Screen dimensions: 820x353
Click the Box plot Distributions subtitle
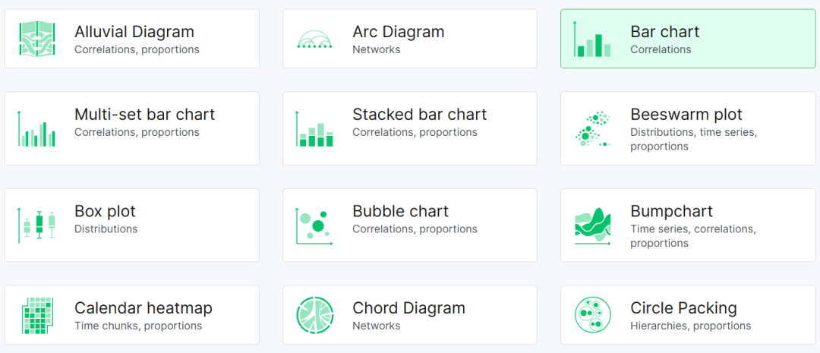point(106,229)
